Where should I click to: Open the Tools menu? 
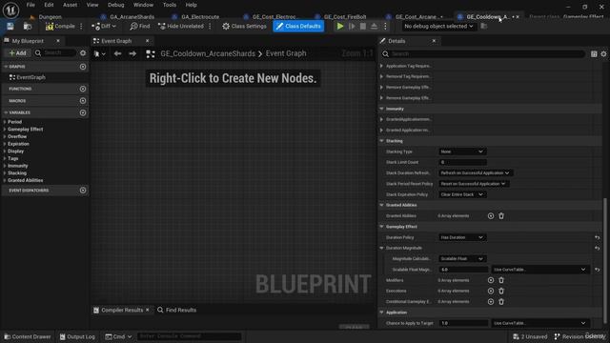pos(170,5)
